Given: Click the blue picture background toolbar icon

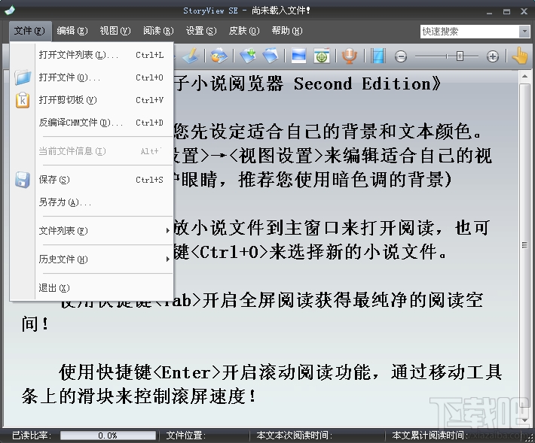Looking at the screenshot, I should coord(299,56).
